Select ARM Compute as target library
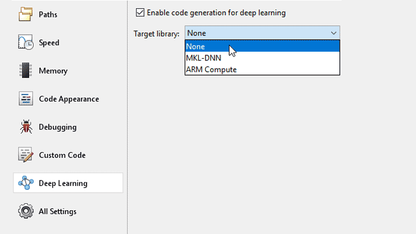The height and width of the screenshot is (234, 416). 211,69
